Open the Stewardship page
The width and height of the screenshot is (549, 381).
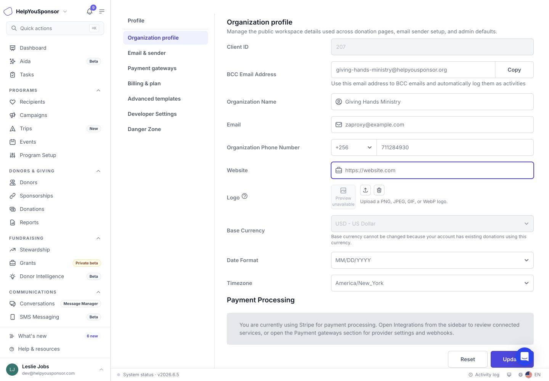(55, 250)
